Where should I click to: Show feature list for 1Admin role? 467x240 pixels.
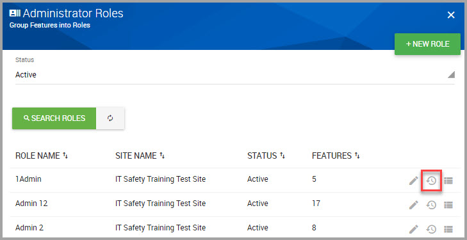coord(448,180)
